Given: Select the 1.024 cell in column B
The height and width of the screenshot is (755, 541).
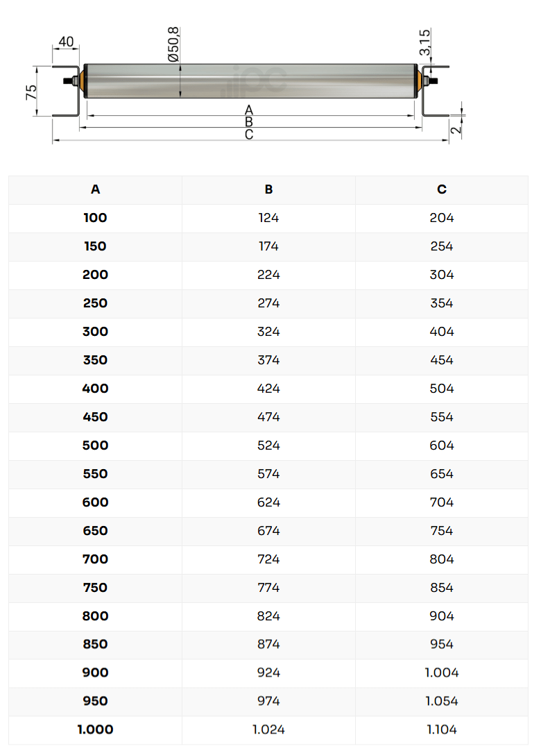Looking at the screenshot, I should [268, 729].
